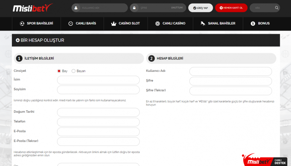Select the Bay gender radio button
This screenshot has width=291, height=166.
tap(59, 71)
